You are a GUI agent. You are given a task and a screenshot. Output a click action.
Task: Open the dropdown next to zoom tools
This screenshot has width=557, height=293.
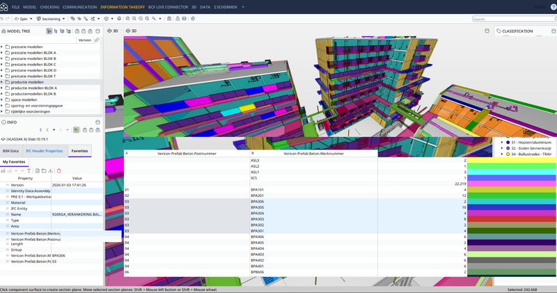[x=160, y=19]
